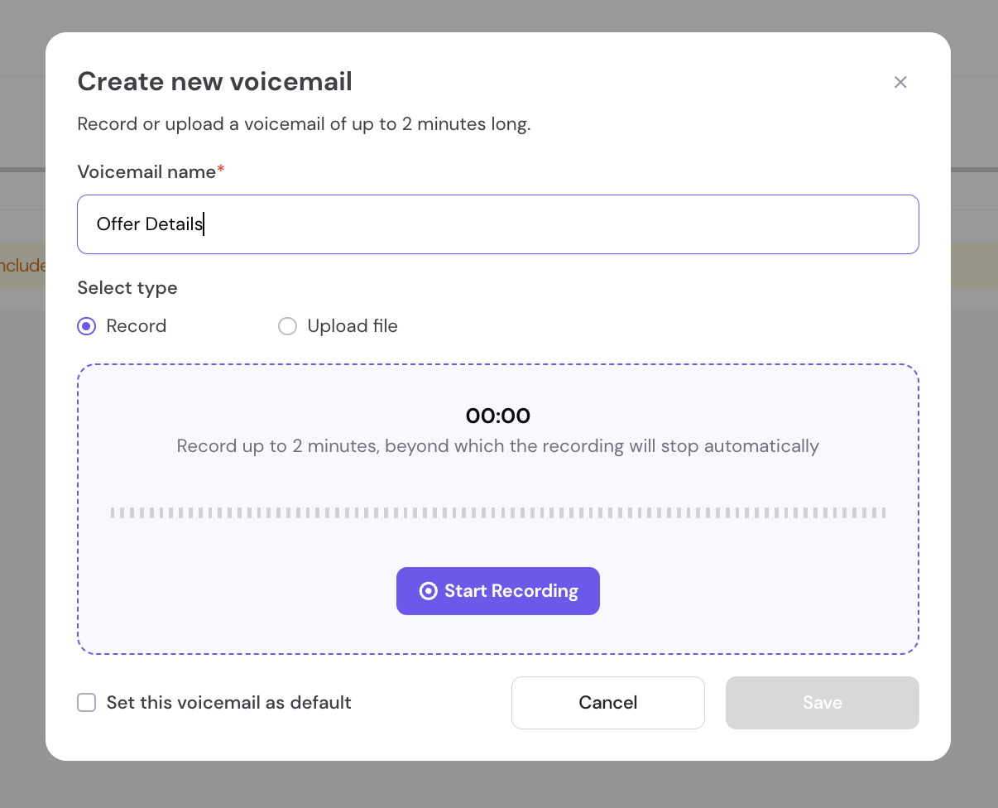The width and height of the screenshot is (998, 808).
Task: Click the "Record" label text
Action: pos(137,326)
